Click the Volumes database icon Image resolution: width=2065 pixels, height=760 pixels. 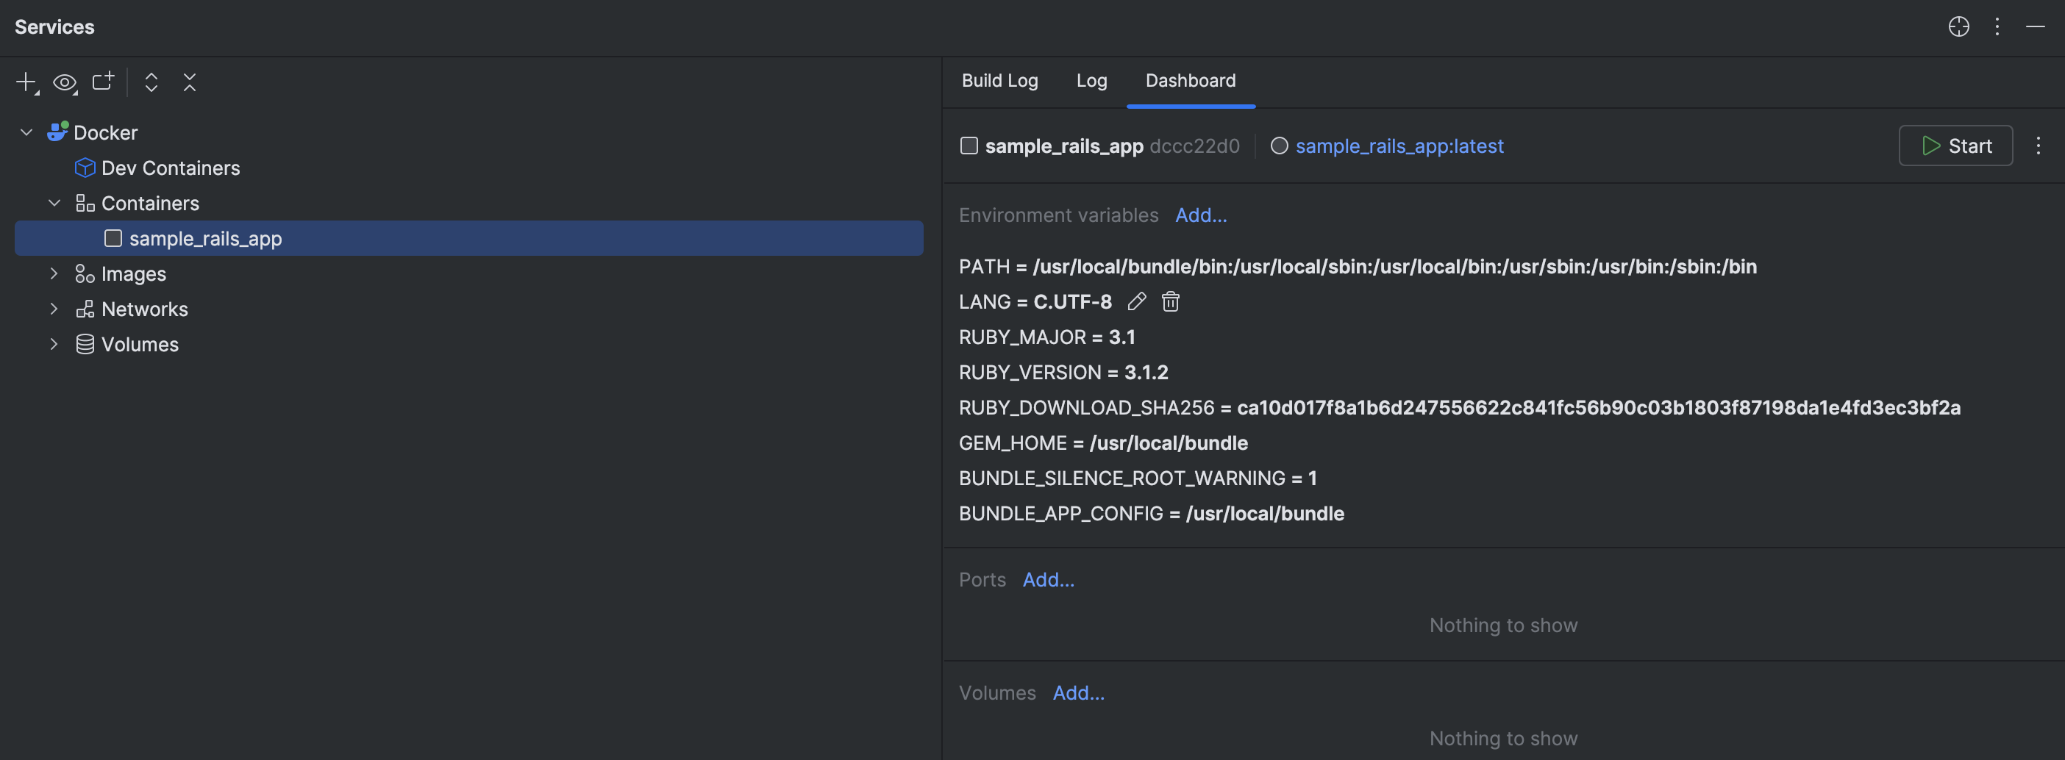pyautogui.click(x=85, y=343)
